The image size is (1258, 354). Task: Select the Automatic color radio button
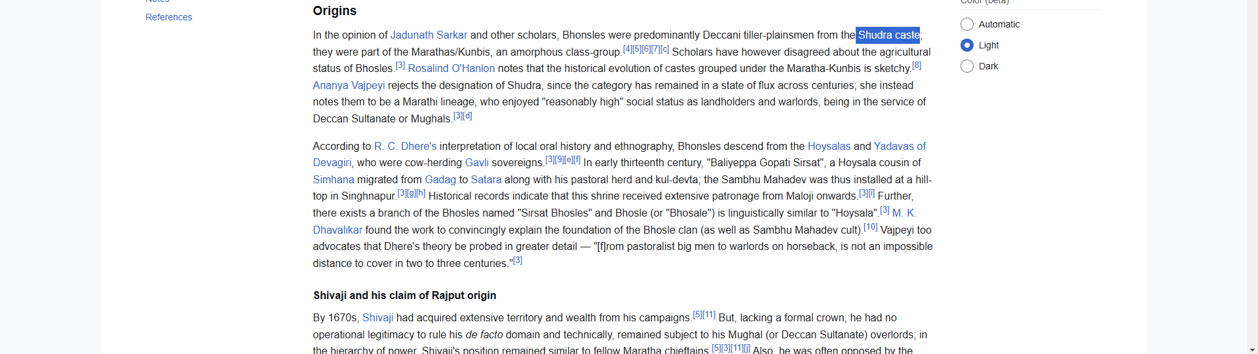click(967, 24)
